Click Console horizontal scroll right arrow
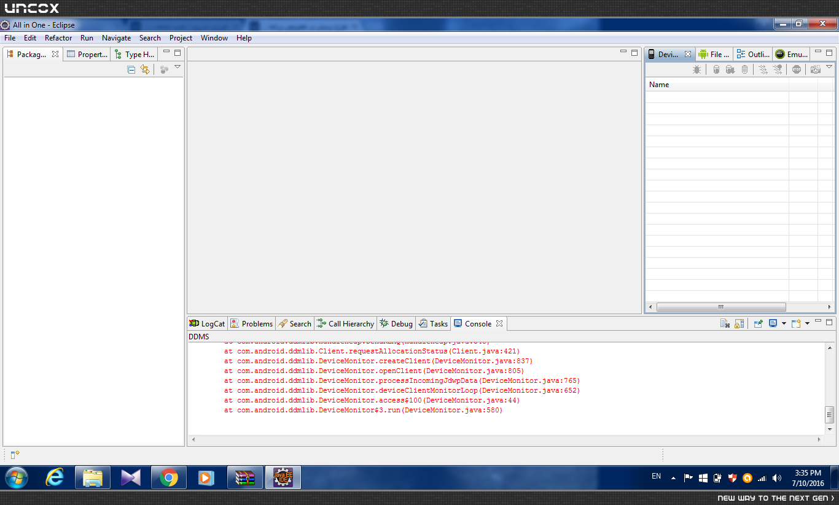Screen dimensions: 839x505 click(819, 439)
